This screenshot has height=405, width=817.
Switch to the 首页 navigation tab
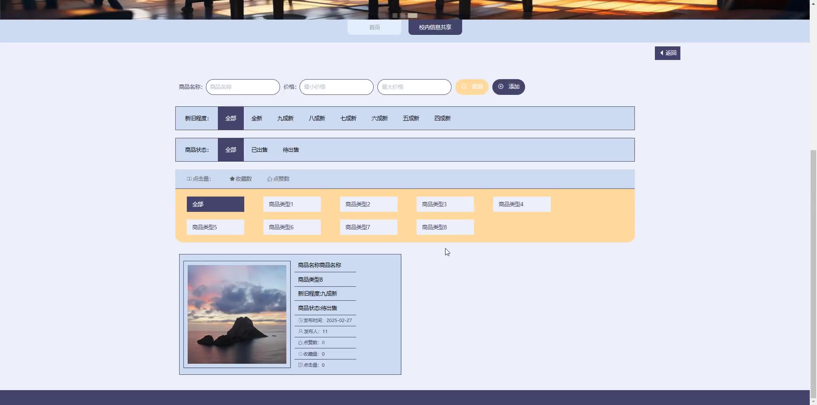click(x=374, y=27)
